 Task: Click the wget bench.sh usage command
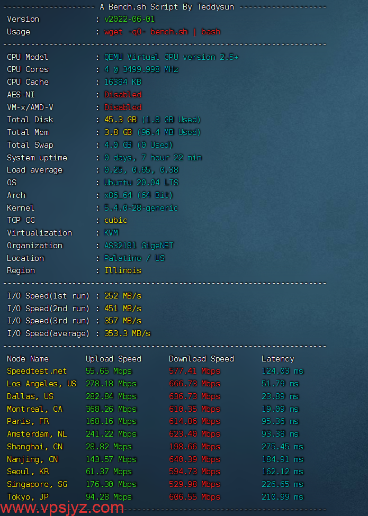point(162,32)
